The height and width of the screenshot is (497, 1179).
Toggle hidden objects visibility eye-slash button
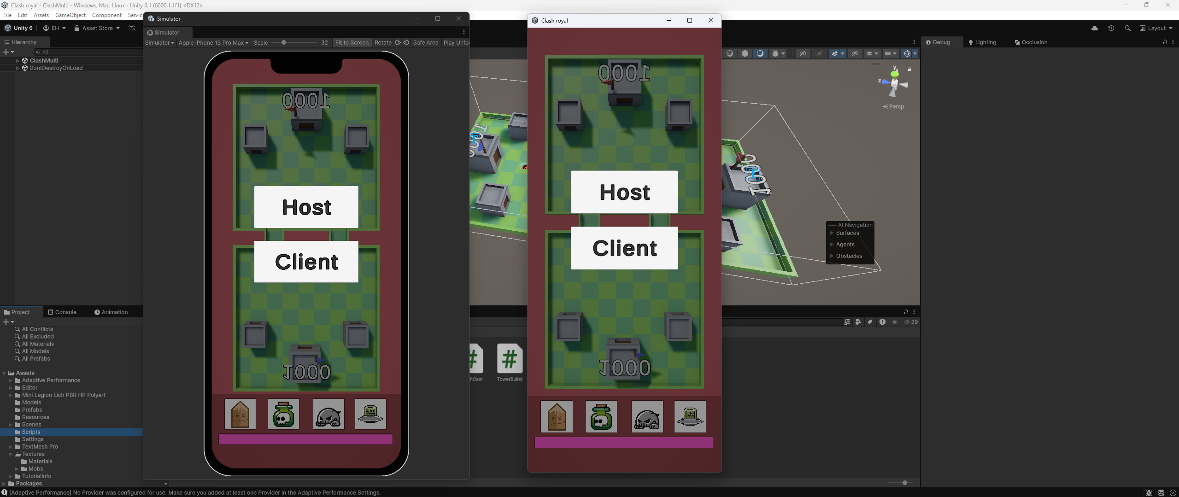coord(855,53)
